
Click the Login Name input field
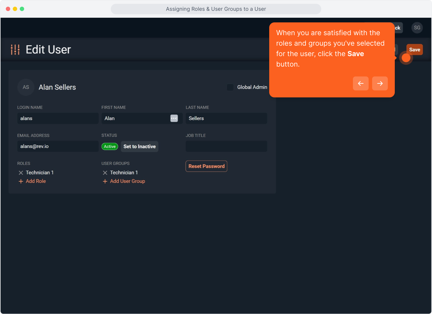tap(58, 118)
